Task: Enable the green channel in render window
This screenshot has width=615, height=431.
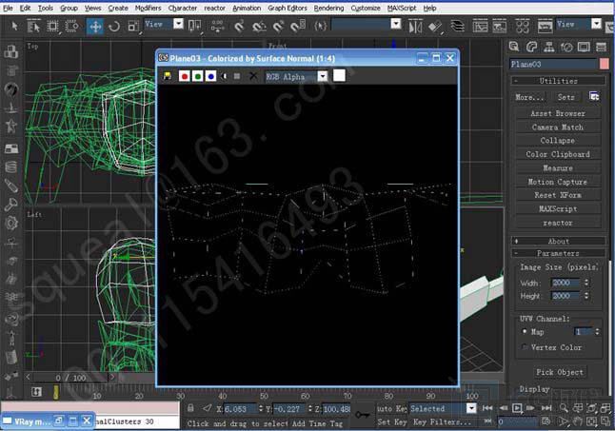Action: 198,76
